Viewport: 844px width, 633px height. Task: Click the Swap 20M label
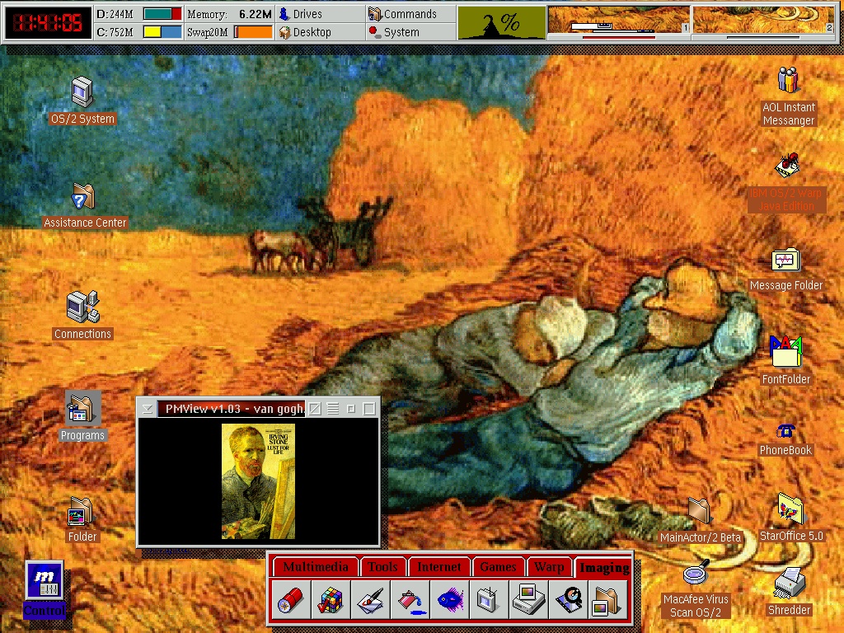tap(207, 32)
